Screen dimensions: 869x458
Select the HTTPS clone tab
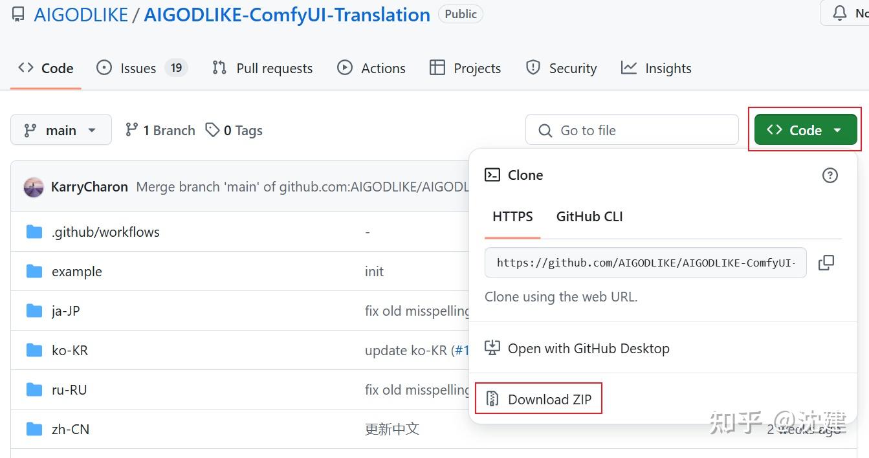coord(512,217)
